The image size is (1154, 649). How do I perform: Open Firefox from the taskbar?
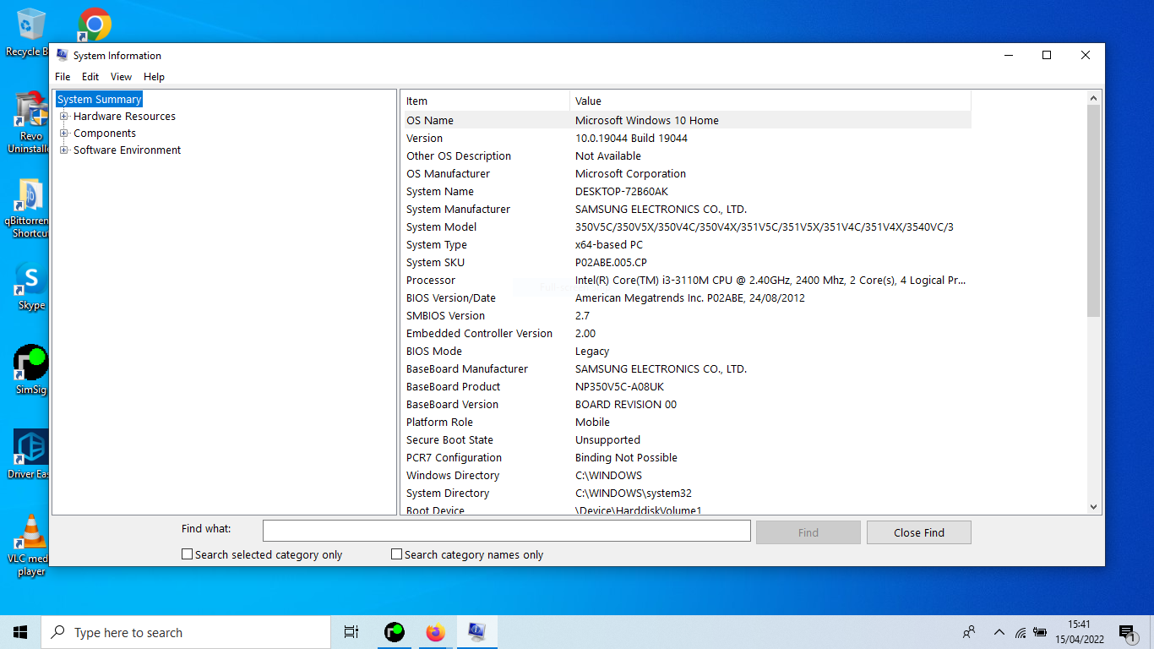tap(435, 632)
